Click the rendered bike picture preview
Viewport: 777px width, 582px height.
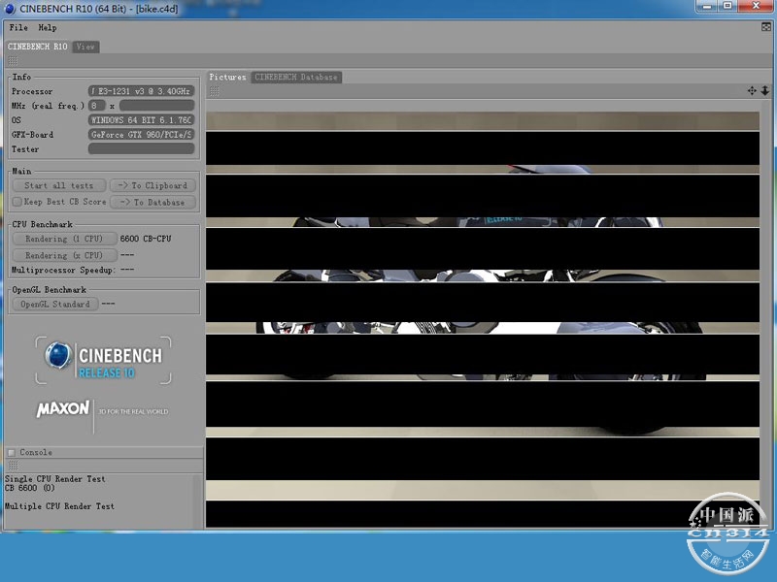pos(482,320)
